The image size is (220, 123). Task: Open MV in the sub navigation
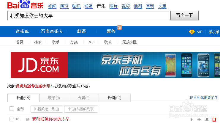[91, 42]
